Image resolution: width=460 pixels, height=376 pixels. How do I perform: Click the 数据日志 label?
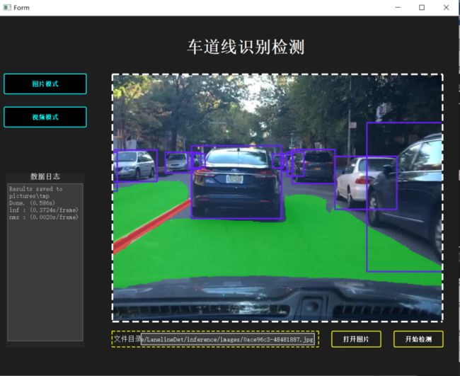click(45, 176)
